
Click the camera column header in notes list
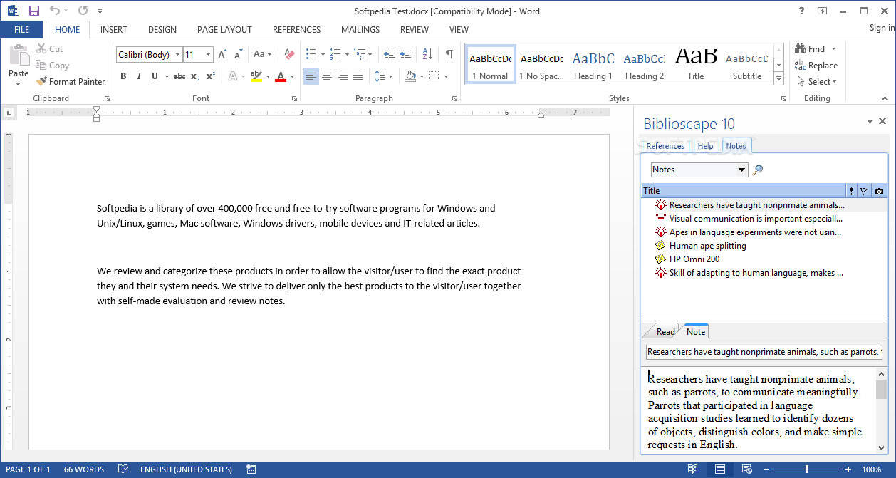click(879, 191)
